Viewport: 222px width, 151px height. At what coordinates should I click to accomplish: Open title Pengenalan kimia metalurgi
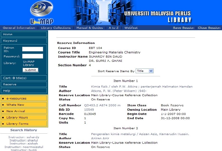(x=140, y=134)
